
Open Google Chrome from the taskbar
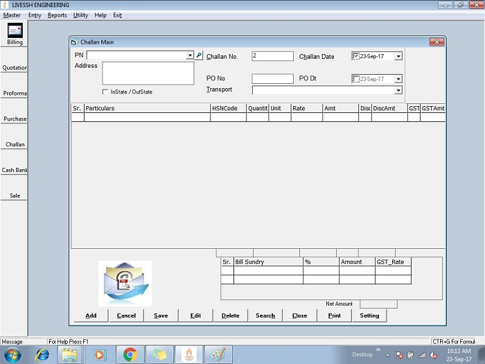130,354
